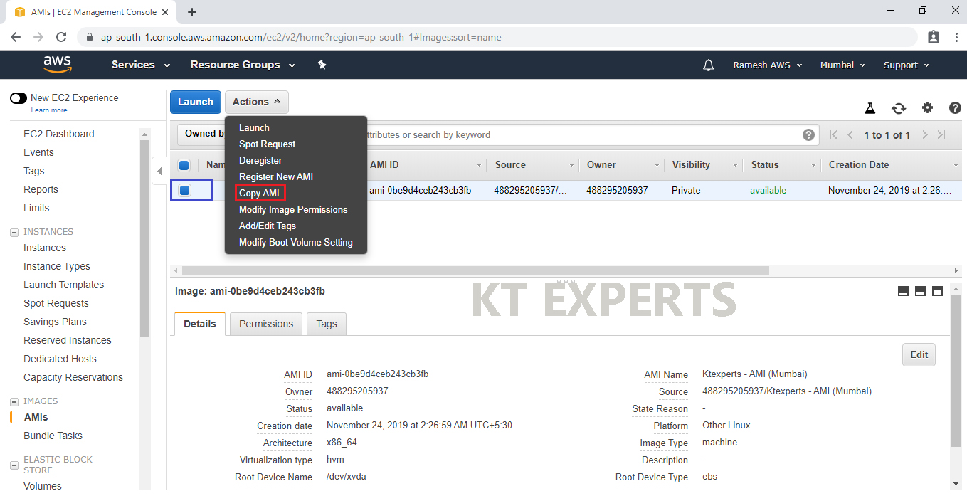Toggle the select-all AMIs header checkbox
This screenshot has height=496, width=967.
click(184, 165)
